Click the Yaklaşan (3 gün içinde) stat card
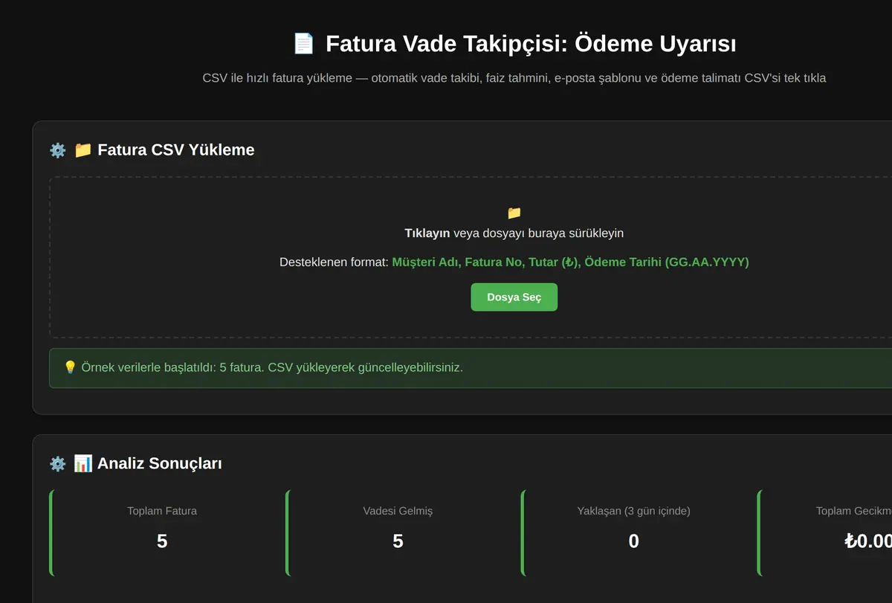 point(633,532)
